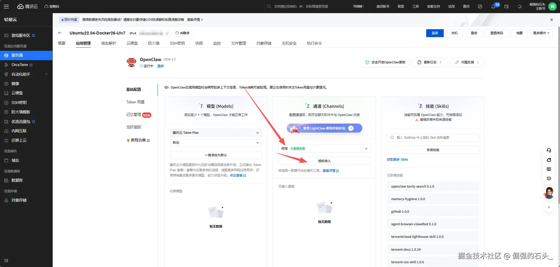The image size is (560, 267).
Task: Copy the IPv4 address
Action: pos(167,33)
